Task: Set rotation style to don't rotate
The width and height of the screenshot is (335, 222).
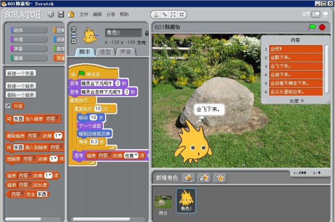Action: coord(73,41)
